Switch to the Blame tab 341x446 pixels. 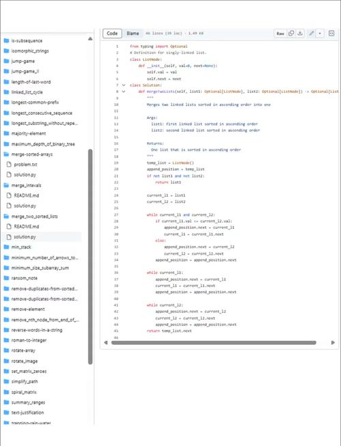132,33
